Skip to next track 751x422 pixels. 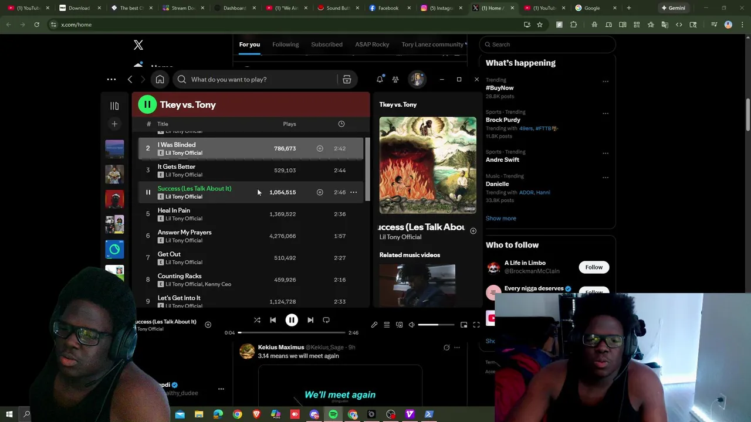coord(310,320)
